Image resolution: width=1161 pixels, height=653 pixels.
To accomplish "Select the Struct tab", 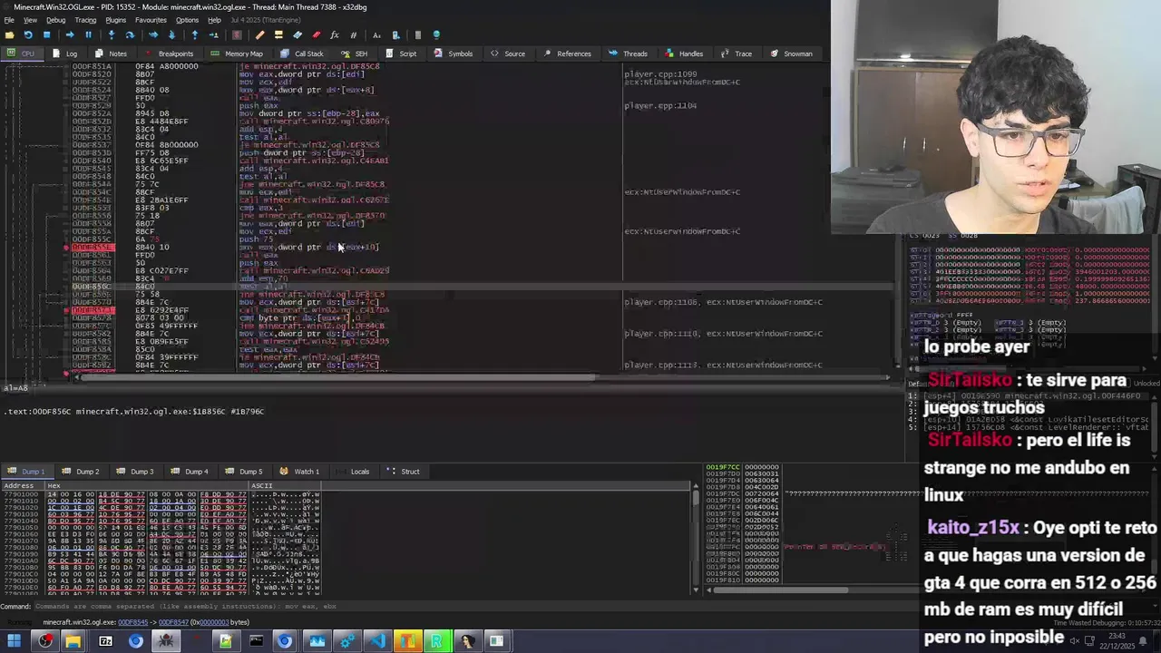I will point(405,472).
